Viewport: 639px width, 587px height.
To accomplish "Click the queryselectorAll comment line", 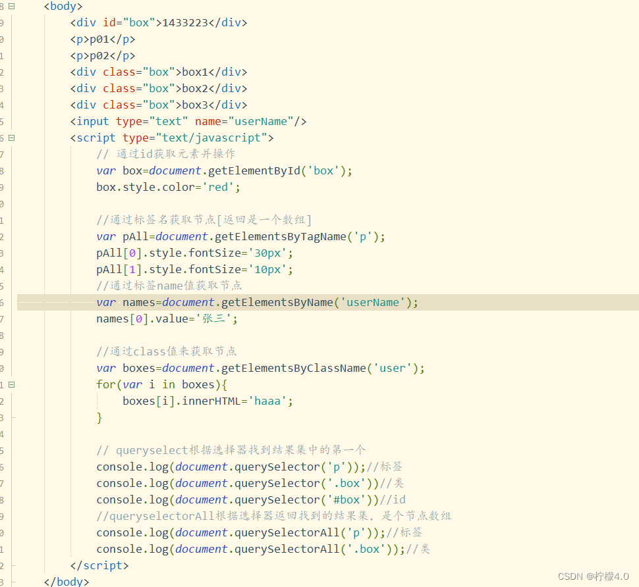I will tap(274, 516).
